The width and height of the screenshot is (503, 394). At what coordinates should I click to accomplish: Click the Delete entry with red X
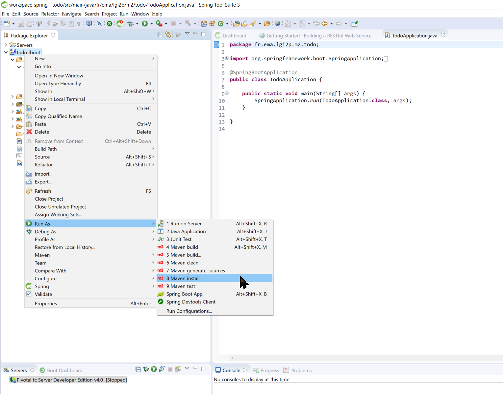pyautogui.click(x=90, y=132)
